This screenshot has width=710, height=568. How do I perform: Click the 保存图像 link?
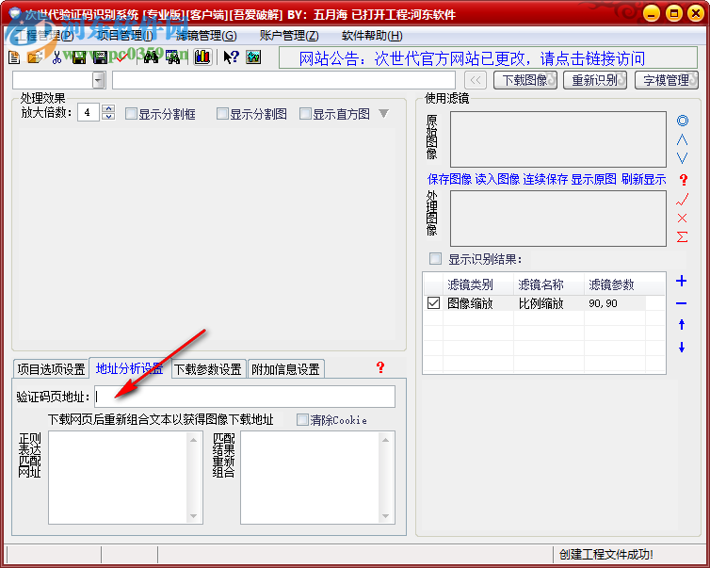coord(449,179)
